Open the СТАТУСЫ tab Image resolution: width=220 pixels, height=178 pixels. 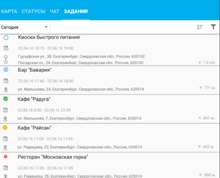coord(33,11)
